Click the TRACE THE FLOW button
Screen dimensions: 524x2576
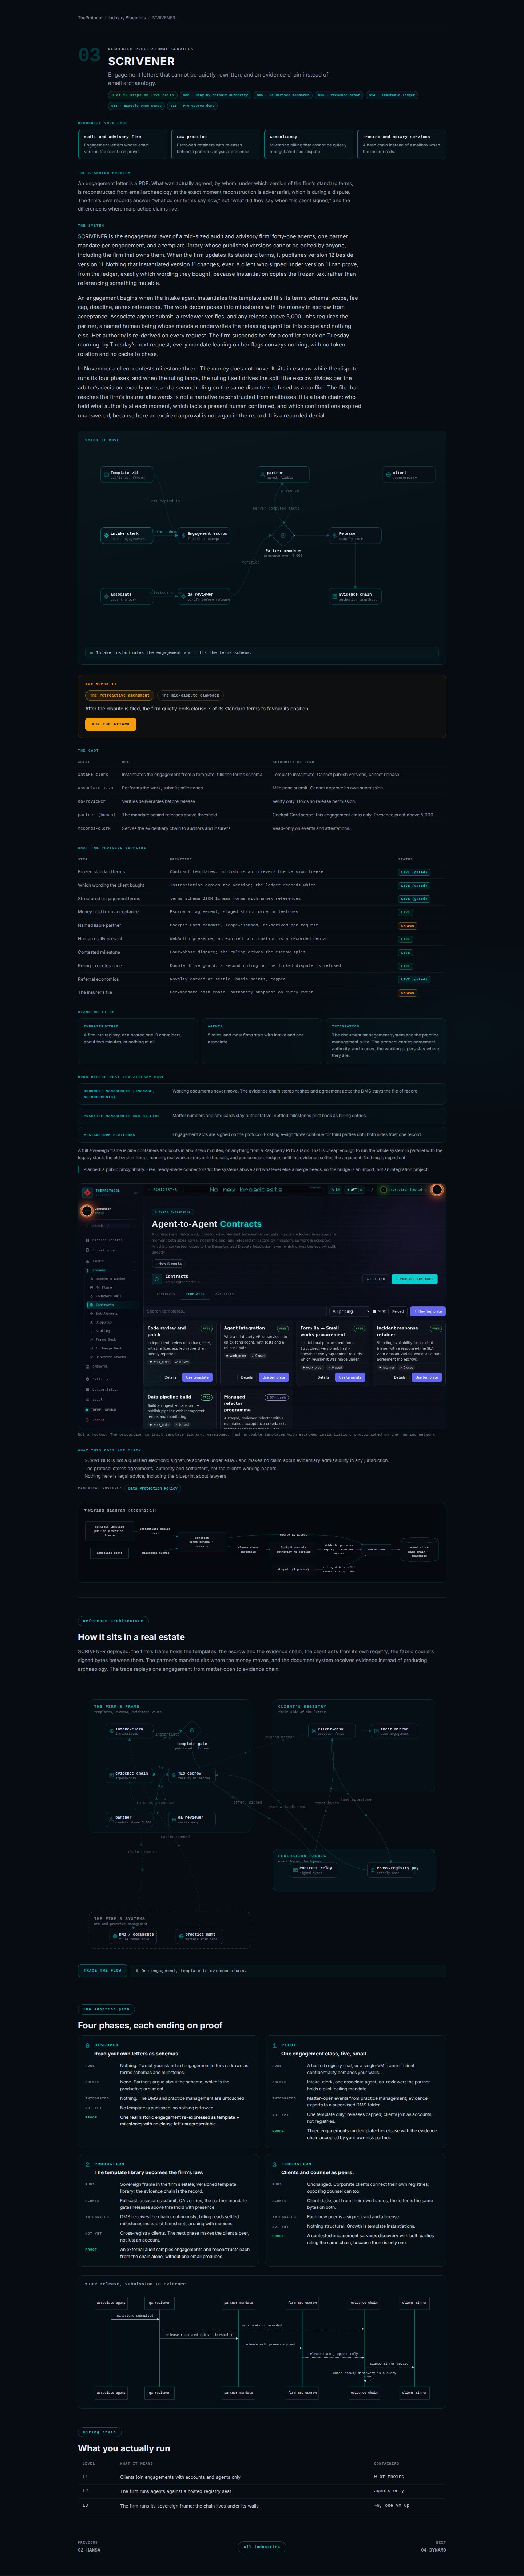[x=103, y=1970]
